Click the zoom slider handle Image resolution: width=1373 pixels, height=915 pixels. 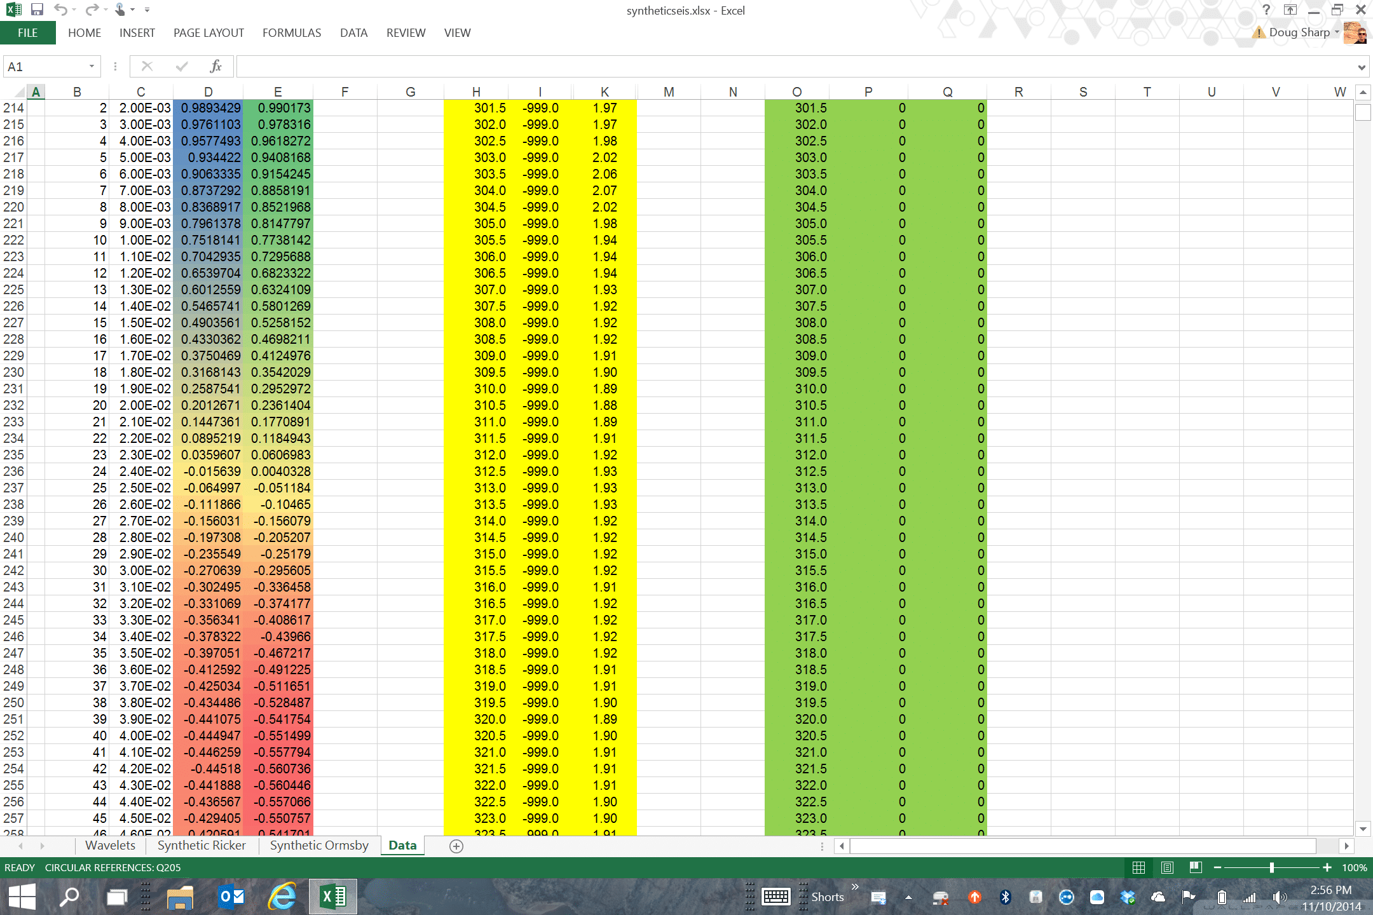click(1271, 867)
